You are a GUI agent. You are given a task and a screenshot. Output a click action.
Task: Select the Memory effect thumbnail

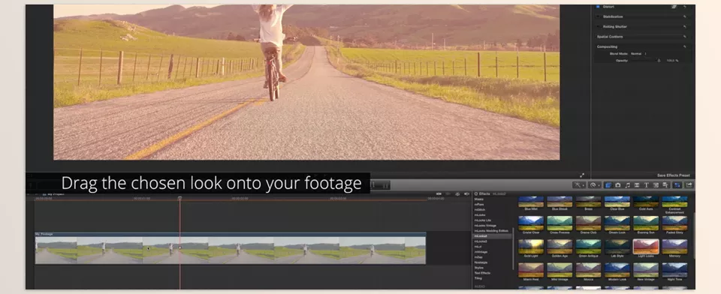coord(674,247)
